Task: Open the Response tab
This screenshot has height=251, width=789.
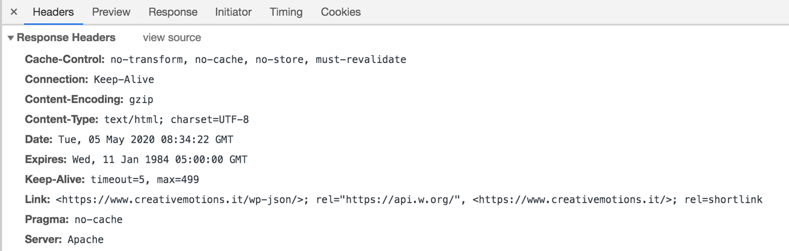Action: [173, 12]
